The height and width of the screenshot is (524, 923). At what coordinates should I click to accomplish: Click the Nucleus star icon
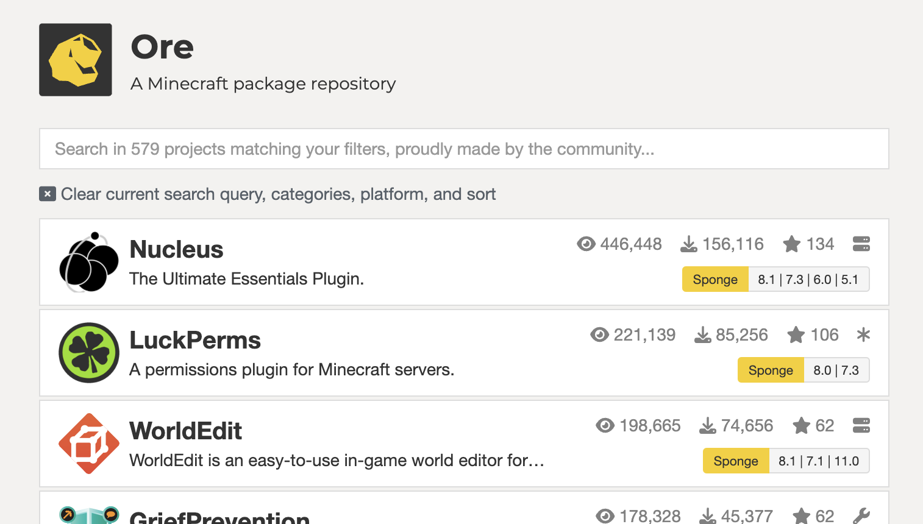(x=792, y=244)
